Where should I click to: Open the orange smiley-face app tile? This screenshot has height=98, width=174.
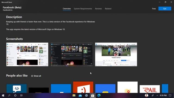click(83, 87)
